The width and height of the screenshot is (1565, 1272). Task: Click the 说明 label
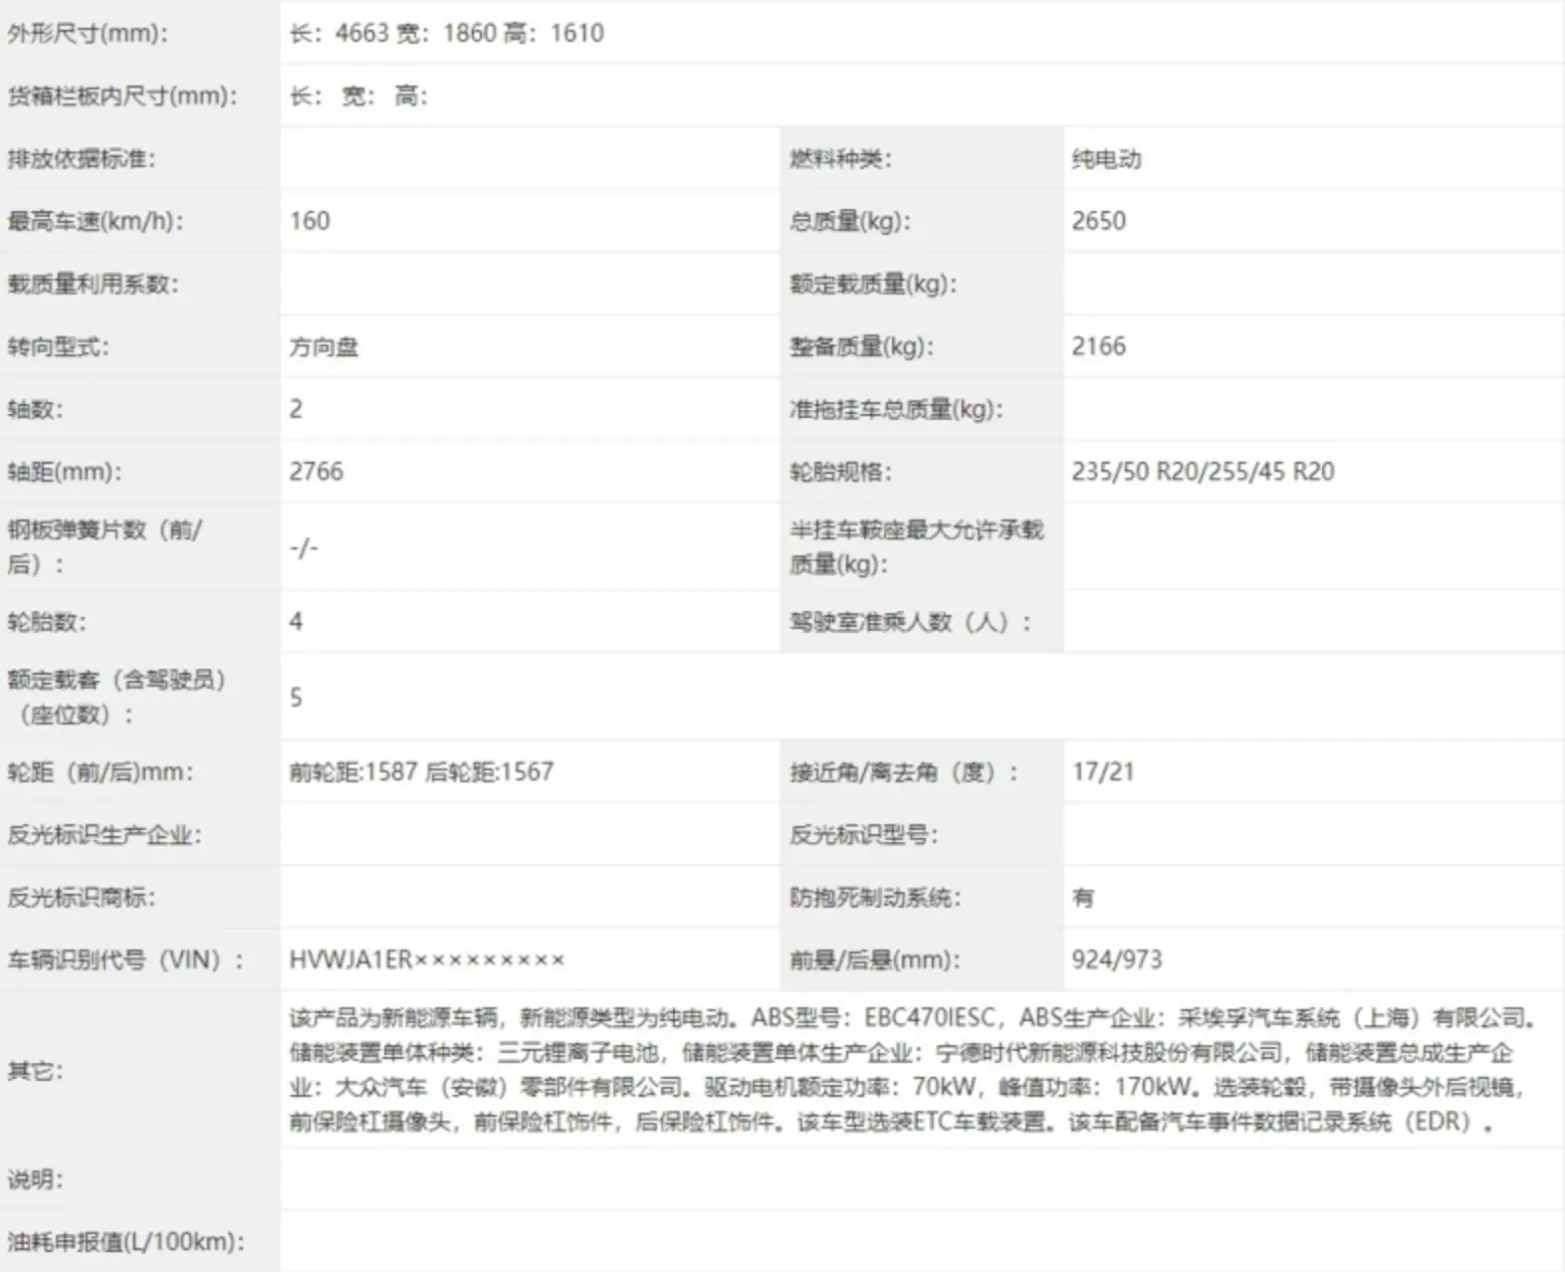click(x=35, y=1179)
